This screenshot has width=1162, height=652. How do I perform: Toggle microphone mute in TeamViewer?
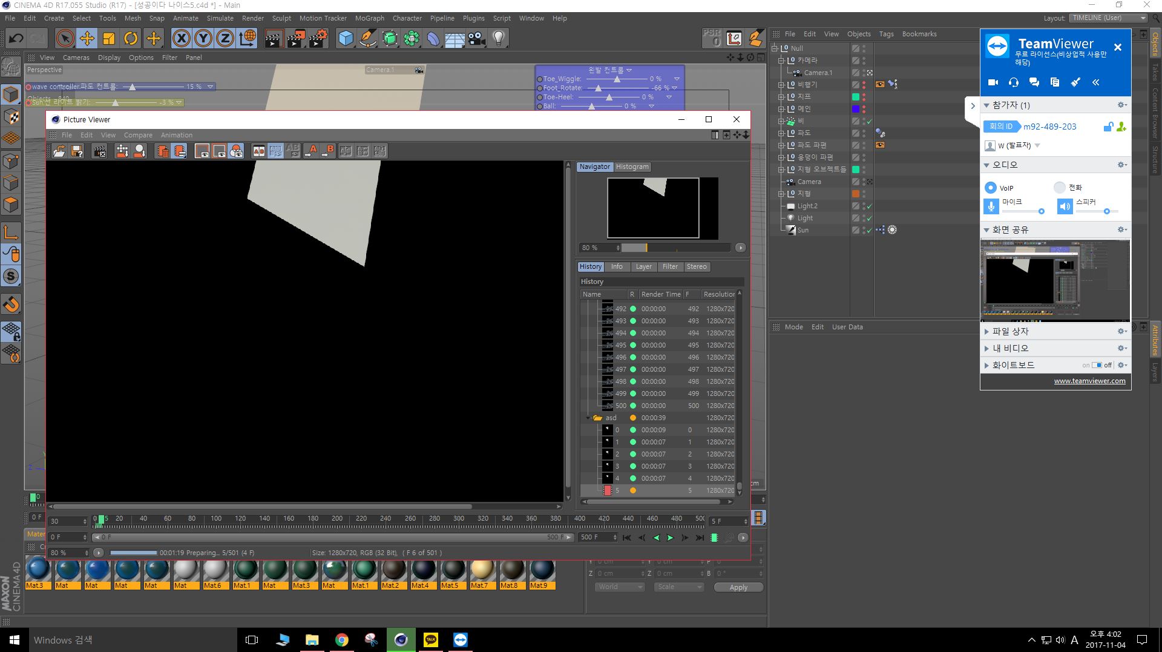991,206
